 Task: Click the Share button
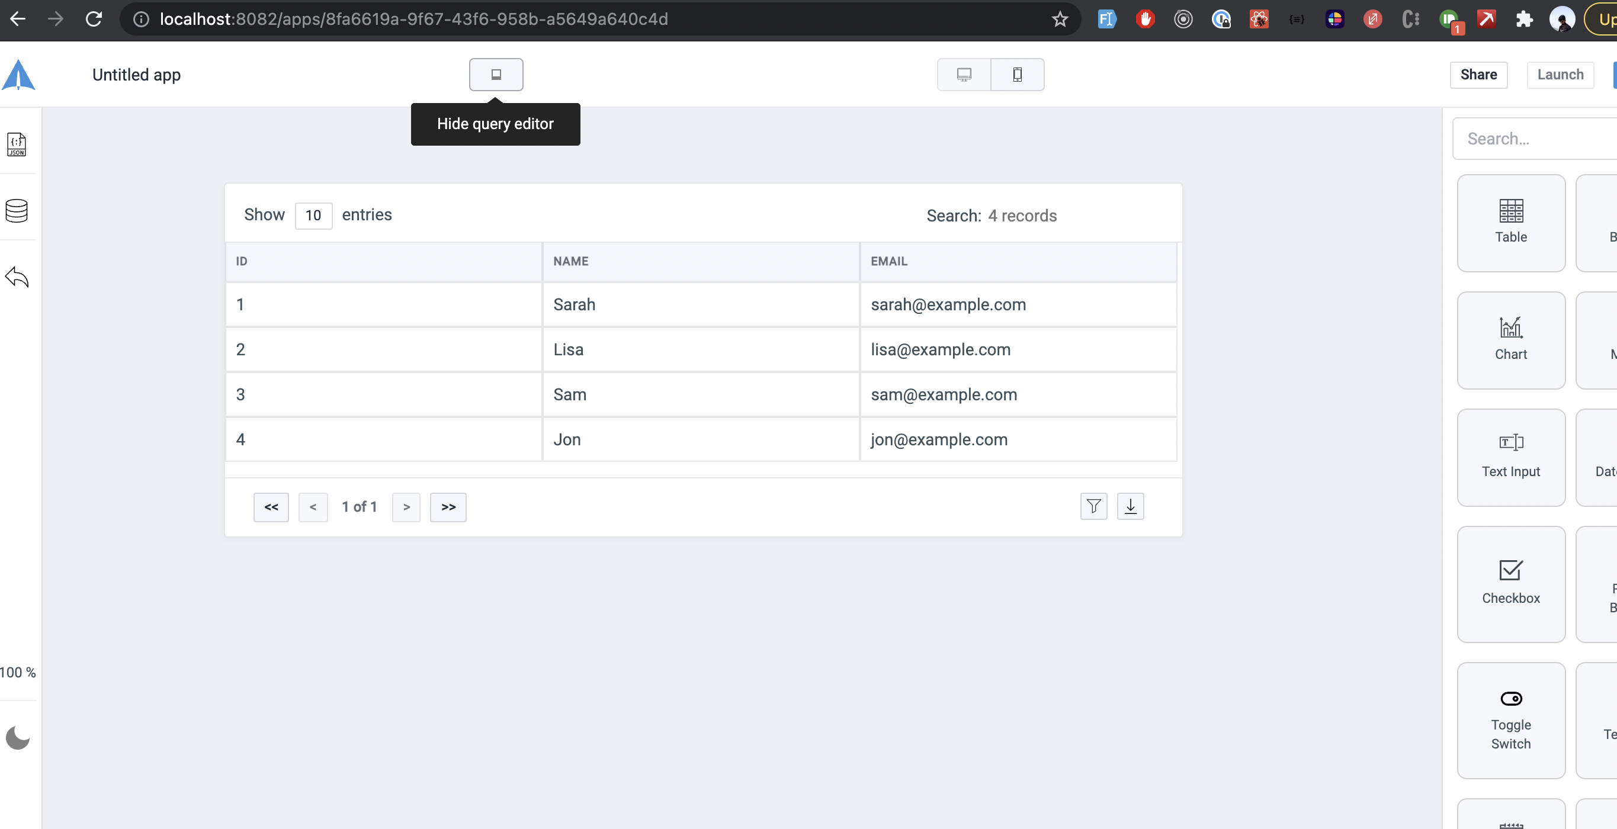pyautogui.click(x=1479, y=74)
